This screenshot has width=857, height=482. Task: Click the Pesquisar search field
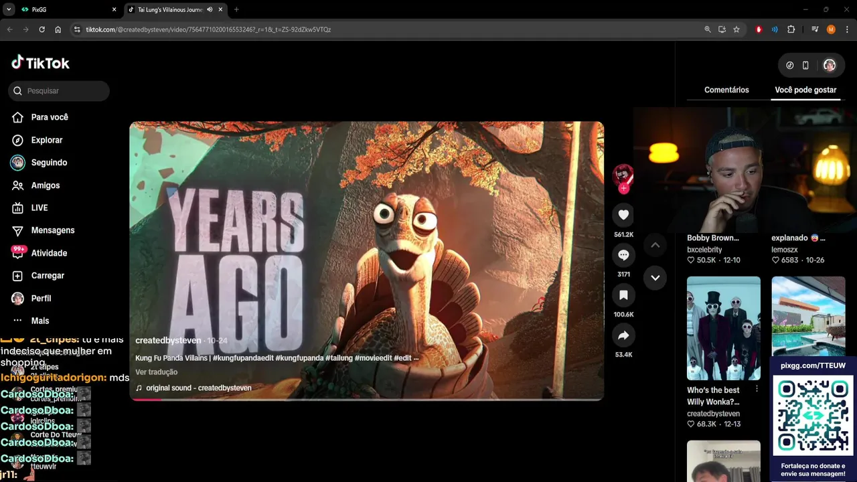(59, 91)
